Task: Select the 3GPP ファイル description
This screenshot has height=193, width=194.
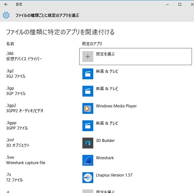Action: coord(17,128)
